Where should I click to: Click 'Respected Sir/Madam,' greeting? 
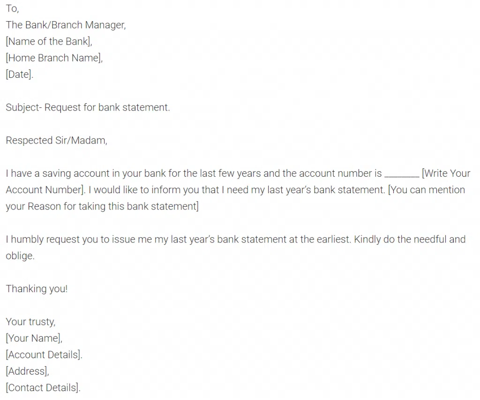click(57, 141)
